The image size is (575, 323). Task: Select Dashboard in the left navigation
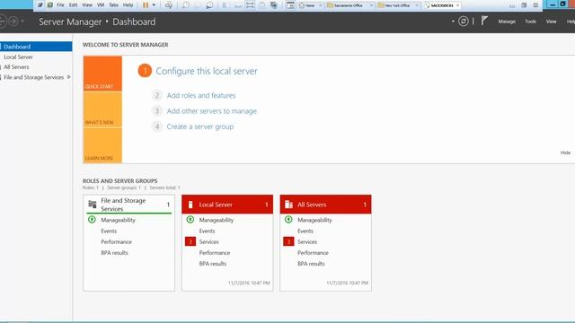[36, 47]
